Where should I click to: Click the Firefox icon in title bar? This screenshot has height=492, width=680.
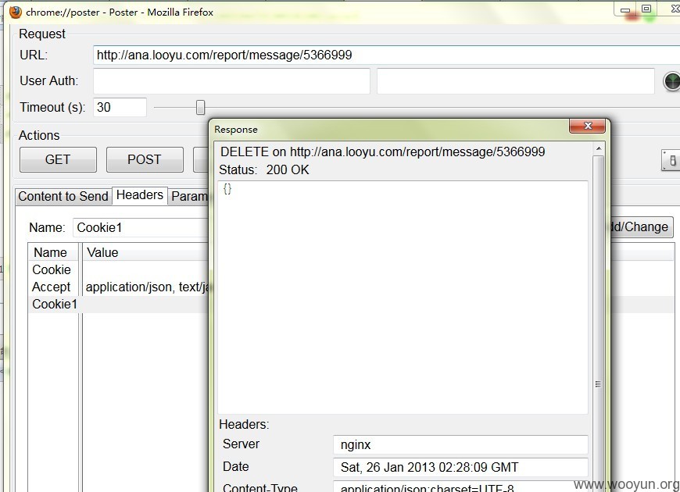point(15,12)
